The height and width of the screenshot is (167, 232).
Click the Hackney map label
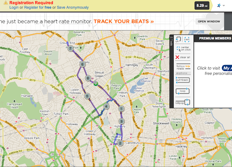pos(181,147)
